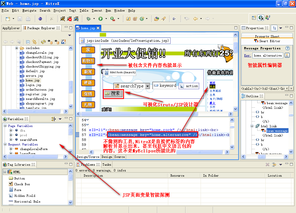
Task: Click the Save disk icon in the toolbar
Action: 20,19
